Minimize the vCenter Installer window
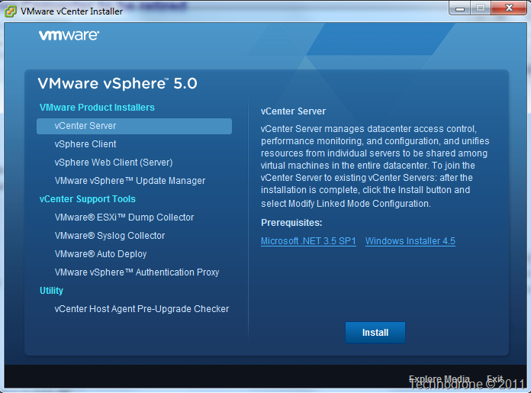This screenshot has height=393, width=531. pos(459,8)
